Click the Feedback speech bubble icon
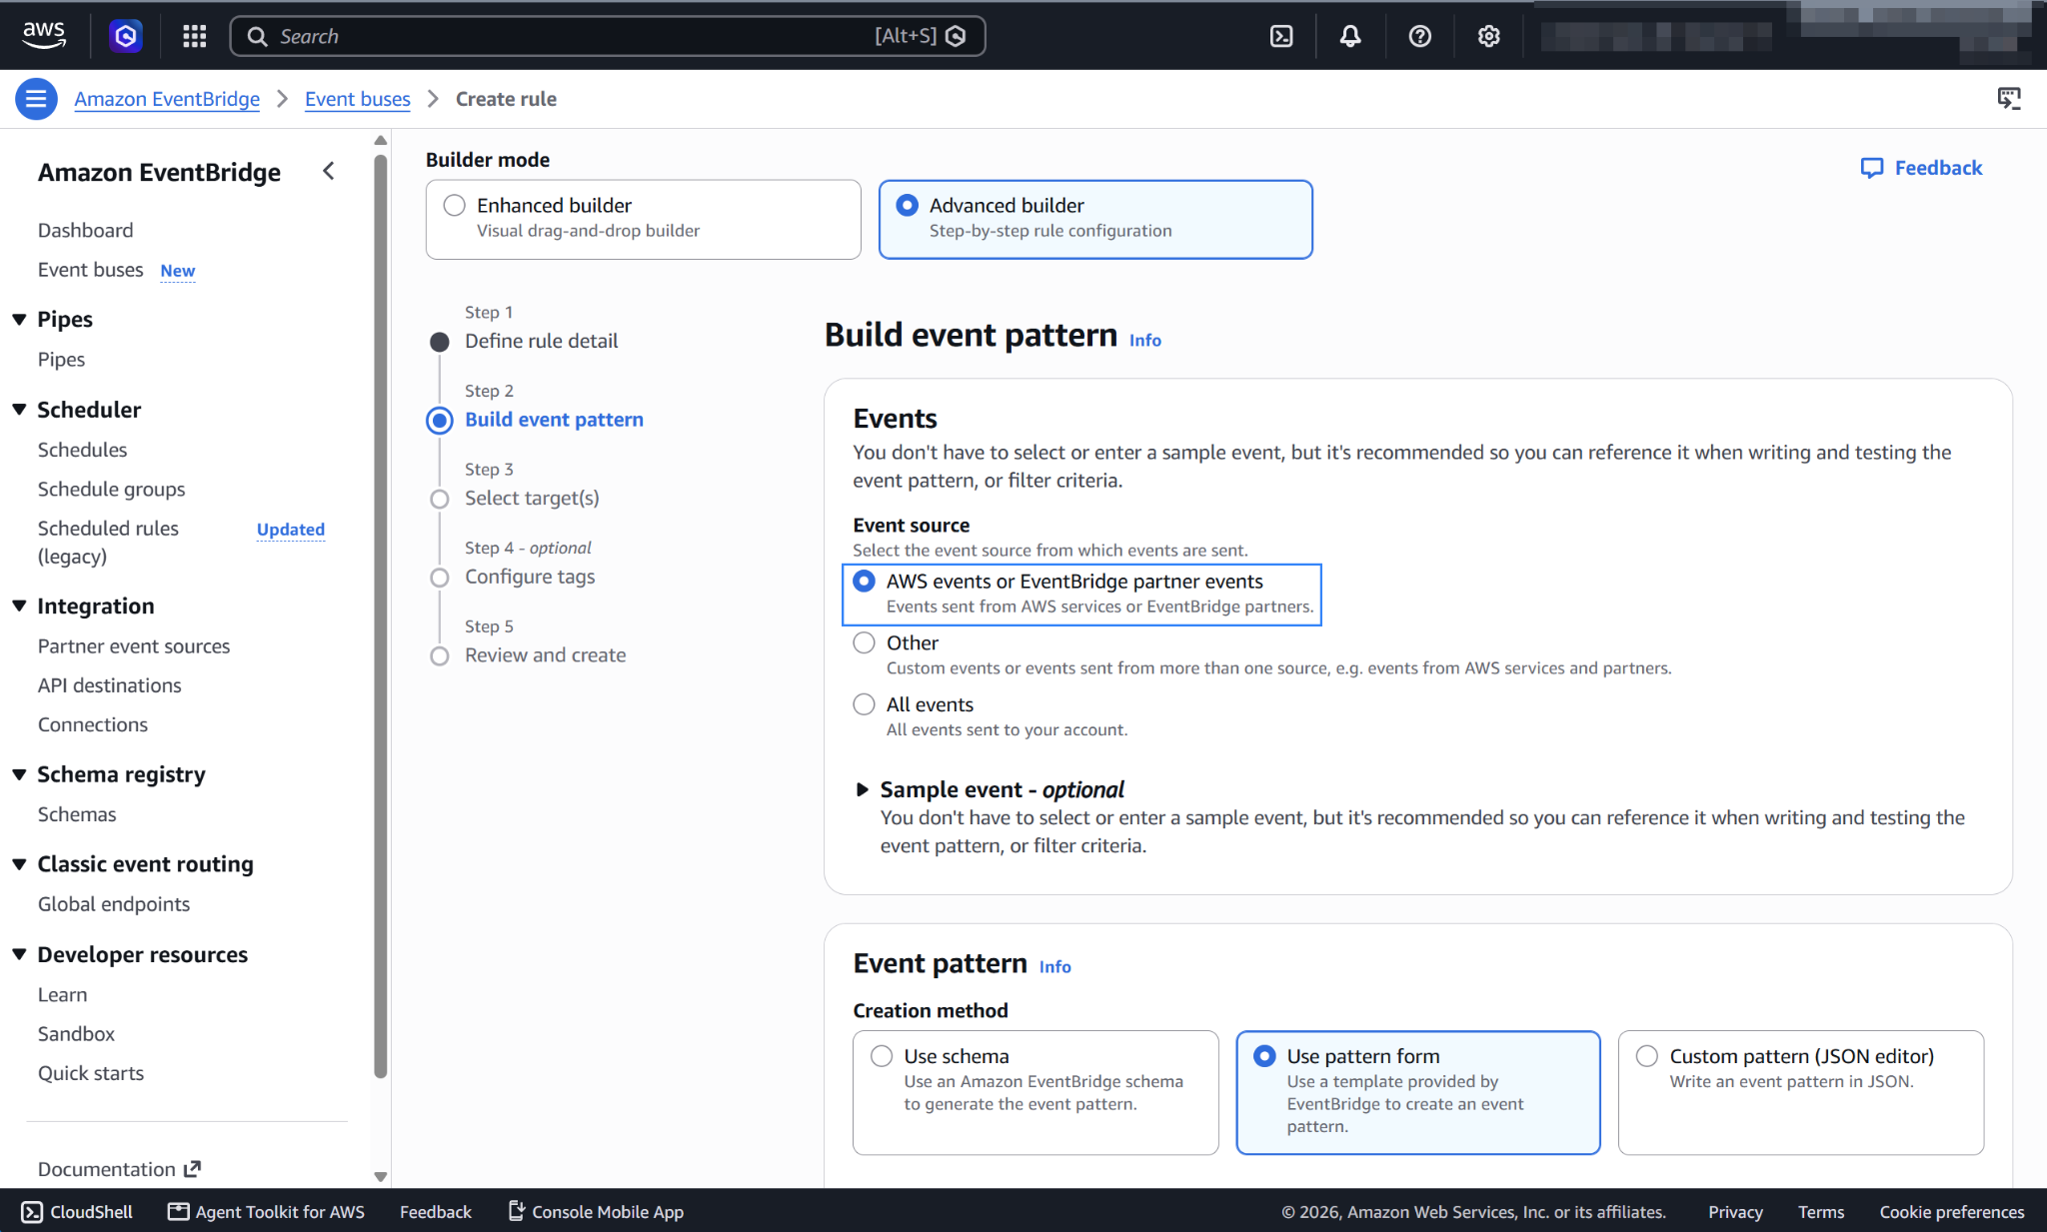This screenshot has width=2047, height=1232. click(x=1871, y=168)
